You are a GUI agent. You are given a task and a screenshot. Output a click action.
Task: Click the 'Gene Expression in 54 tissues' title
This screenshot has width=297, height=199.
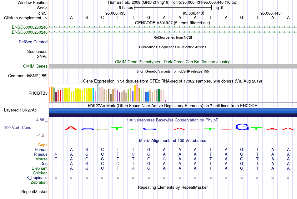173,81
